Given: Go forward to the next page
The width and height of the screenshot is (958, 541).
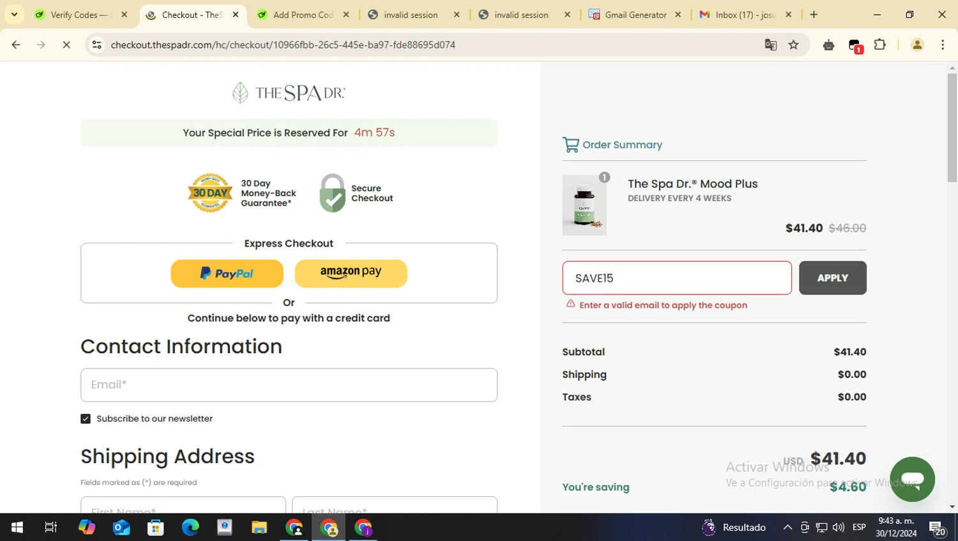Looking at the screenshot, I should coord(41,45).
